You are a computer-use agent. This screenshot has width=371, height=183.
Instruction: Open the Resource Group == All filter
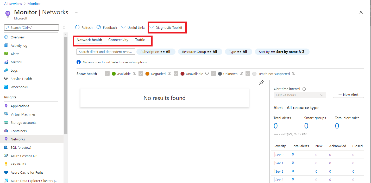tap(200, 52)
